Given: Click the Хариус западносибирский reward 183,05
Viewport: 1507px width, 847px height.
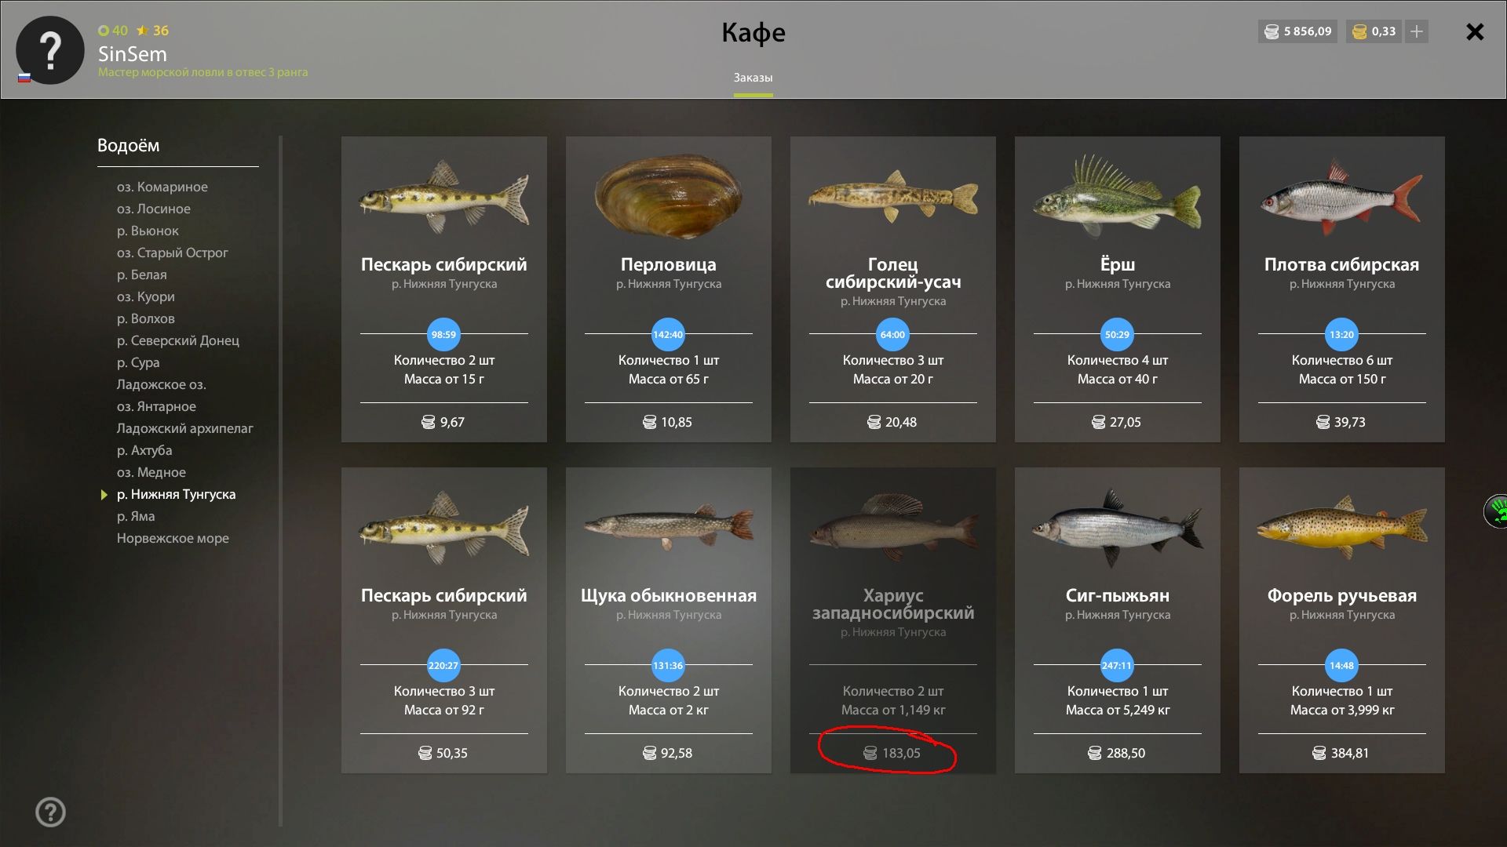Looking at the screenshot, I should (x=892, y=753).
